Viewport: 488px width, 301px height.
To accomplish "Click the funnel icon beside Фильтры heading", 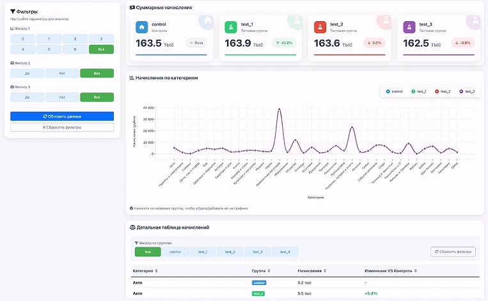I will (x=13, y=12).
